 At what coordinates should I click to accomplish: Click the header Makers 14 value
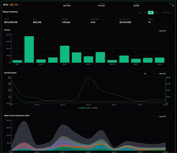(x=173, y=6)
